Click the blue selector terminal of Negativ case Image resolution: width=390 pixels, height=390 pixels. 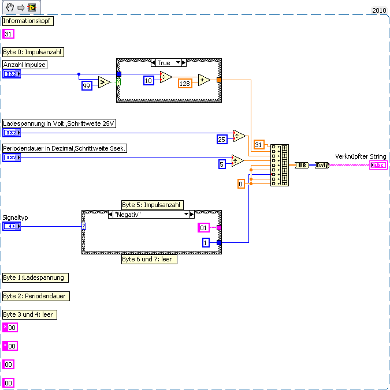pos(84,226)
